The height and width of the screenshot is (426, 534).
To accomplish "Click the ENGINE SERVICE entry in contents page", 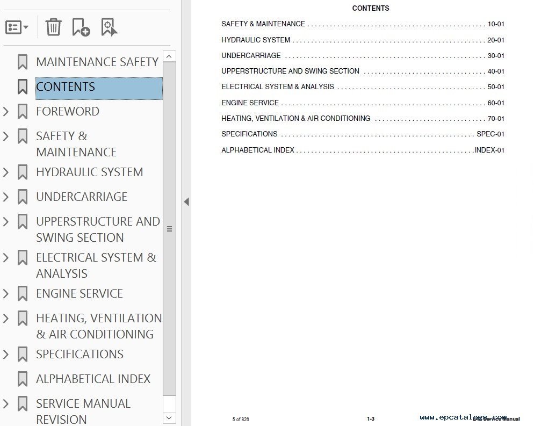I will pyautogui.click(x=250, y=103).
